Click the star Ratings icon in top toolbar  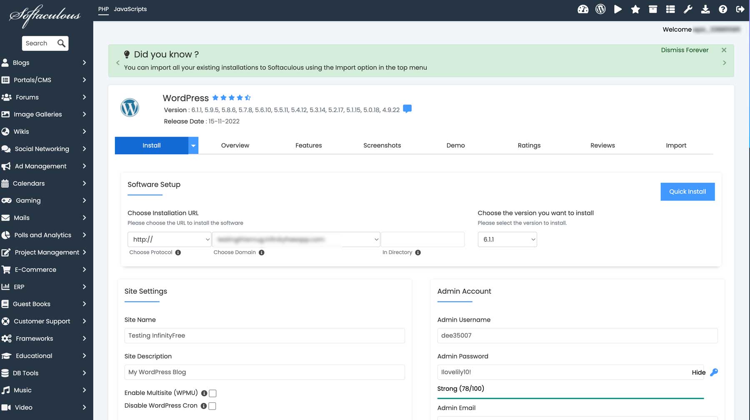click(x=635, y=9)
